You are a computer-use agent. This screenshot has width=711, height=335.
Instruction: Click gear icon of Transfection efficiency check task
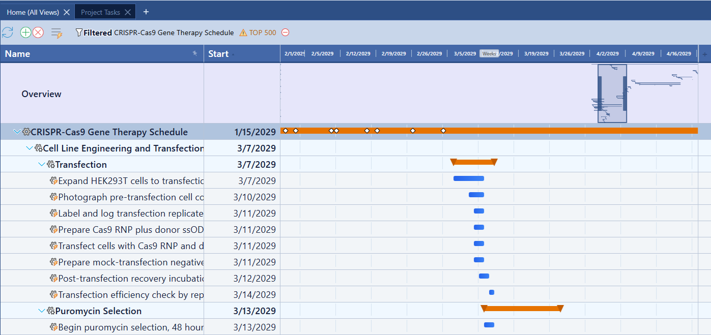tap(53, 294)
